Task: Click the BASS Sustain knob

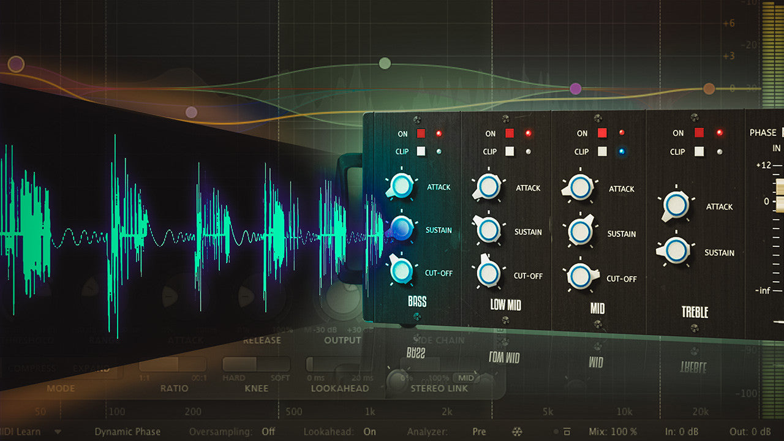Action: click(401, 228)
